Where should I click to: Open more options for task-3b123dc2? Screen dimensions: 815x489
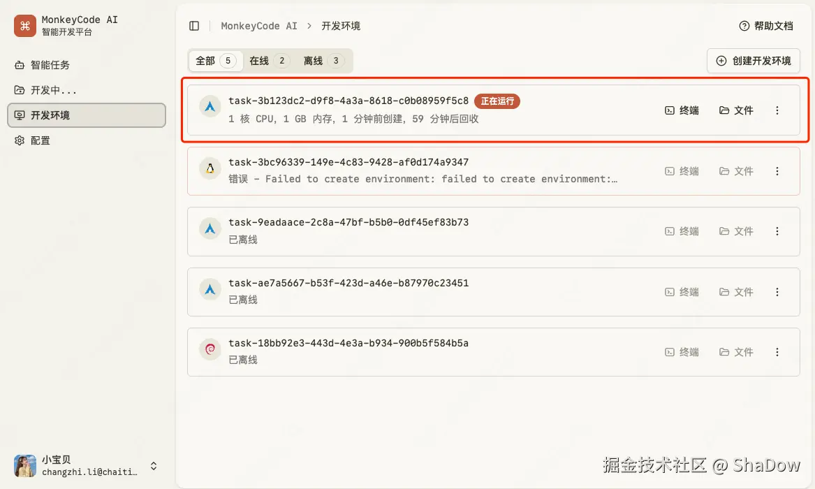(x=777, y=110)
